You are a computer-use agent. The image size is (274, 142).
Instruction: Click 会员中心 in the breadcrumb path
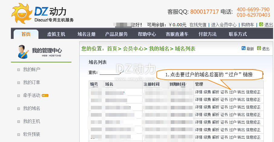tap(133, 49)
